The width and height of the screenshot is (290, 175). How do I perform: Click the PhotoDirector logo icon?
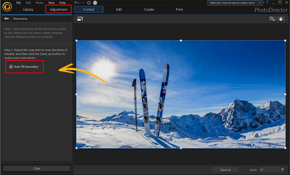(x=7, y=6)
